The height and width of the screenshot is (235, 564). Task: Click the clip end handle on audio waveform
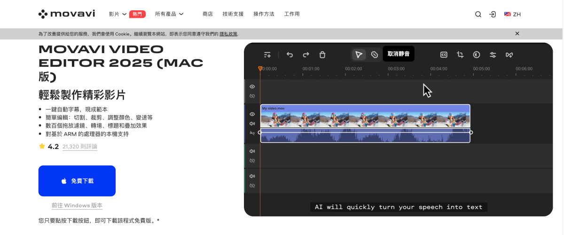point(471,133)
